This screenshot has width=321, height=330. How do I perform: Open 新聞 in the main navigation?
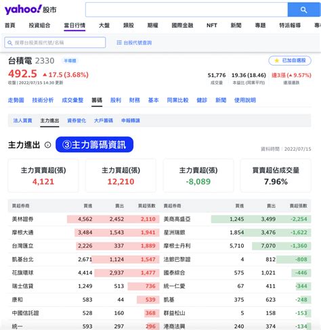236,25
